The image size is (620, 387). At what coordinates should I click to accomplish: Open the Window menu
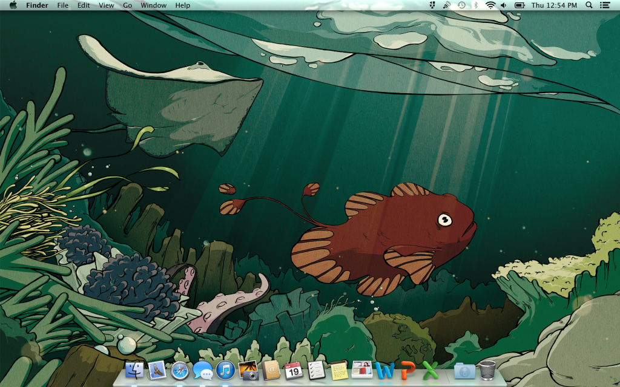(153, 5)
